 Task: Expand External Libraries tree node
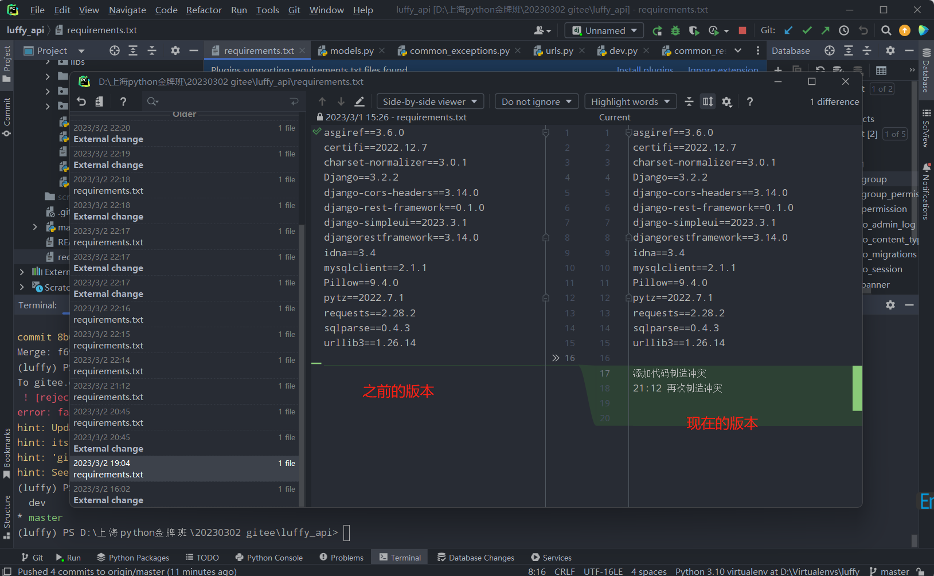point(22,272)
